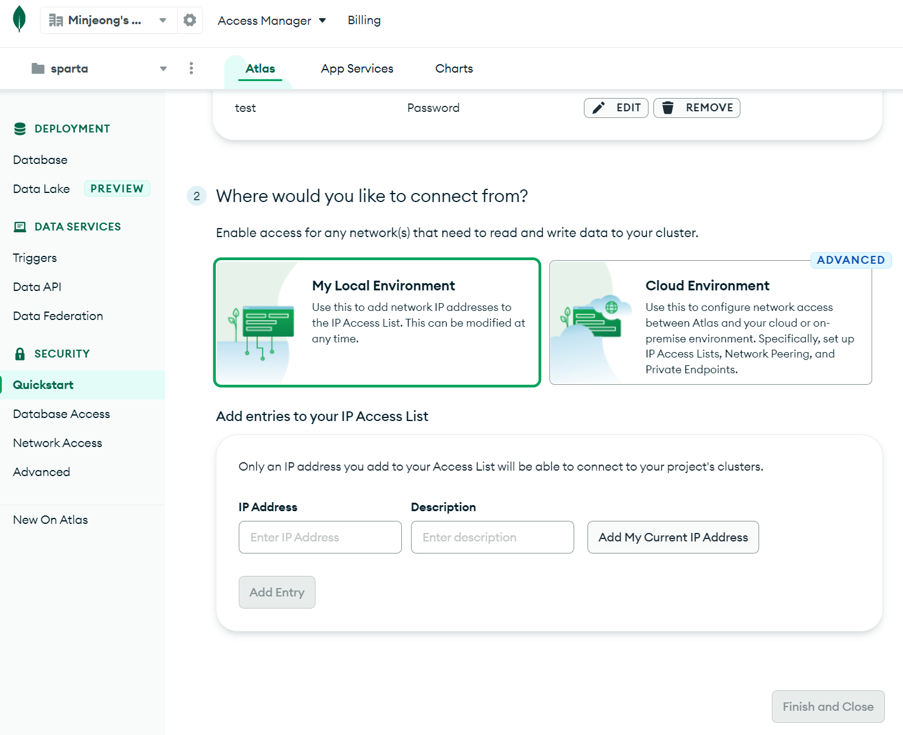Open New On Atlas link
The width and height of the screenshot is (903, 735).
pos(51,520)
